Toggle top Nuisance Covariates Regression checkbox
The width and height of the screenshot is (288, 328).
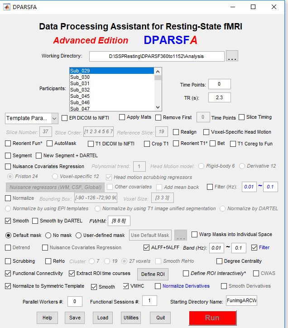[x=8, y=167]
